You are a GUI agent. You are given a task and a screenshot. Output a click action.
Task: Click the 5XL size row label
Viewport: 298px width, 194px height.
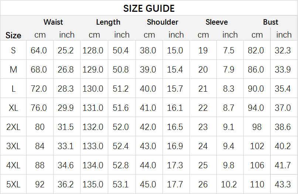coord(13,184)
